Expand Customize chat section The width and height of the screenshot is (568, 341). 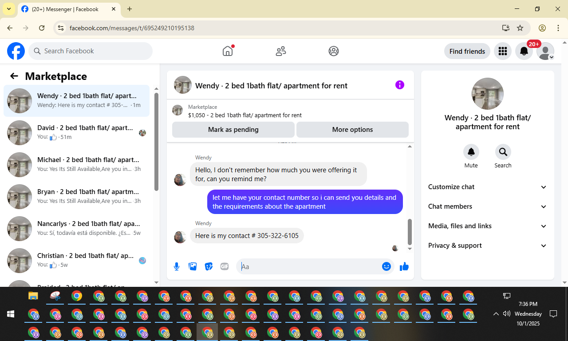point(487,187)
